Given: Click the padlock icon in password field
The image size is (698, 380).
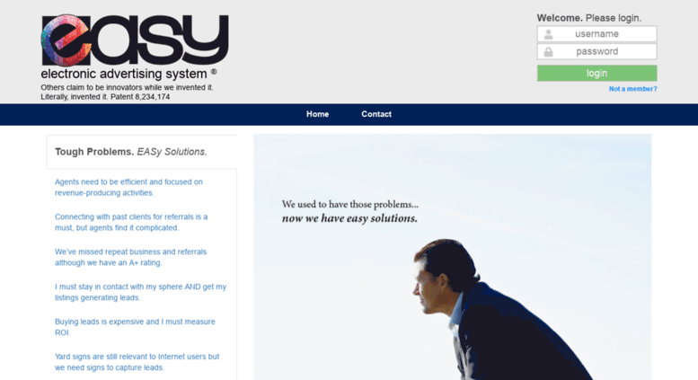Looking at the screenshot, I should (548, 51).
